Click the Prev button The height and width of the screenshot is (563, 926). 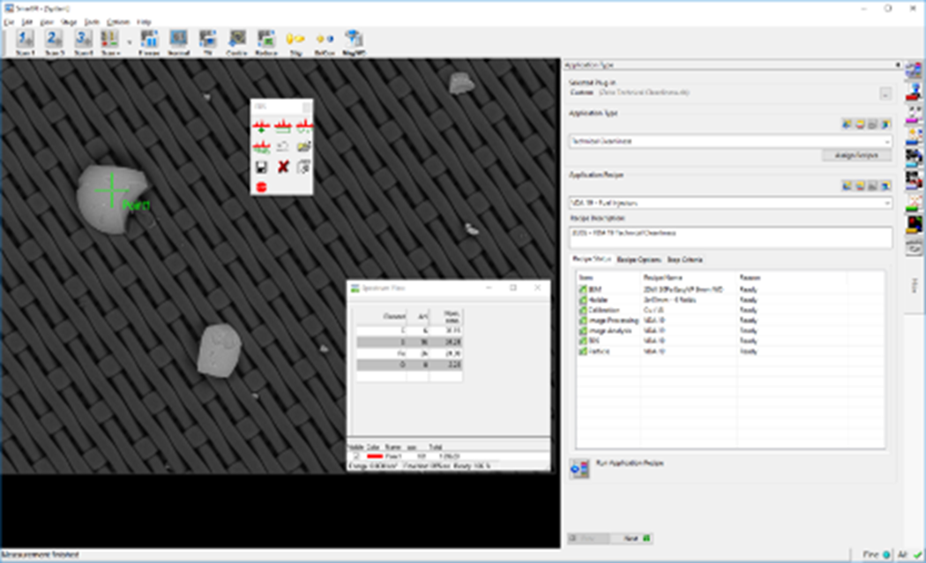point(589,538)
